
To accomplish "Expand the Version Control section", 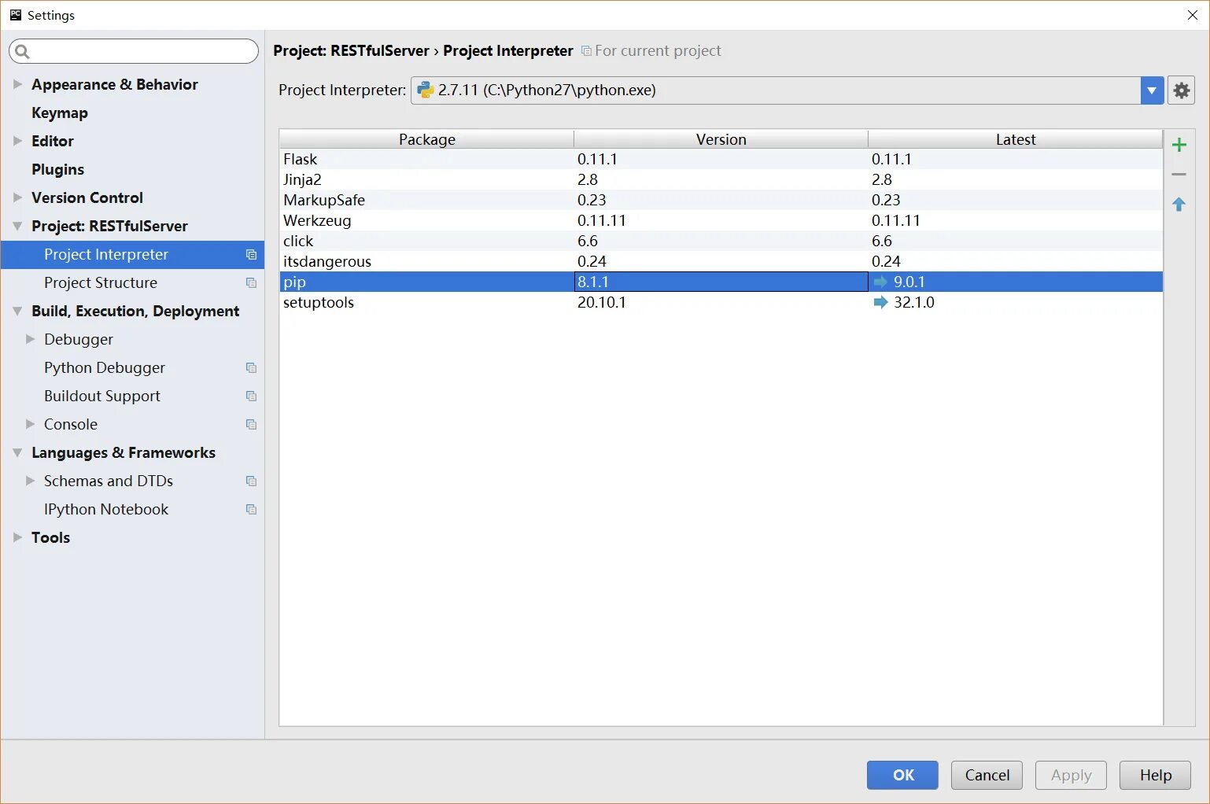I will tap(17, 197).
